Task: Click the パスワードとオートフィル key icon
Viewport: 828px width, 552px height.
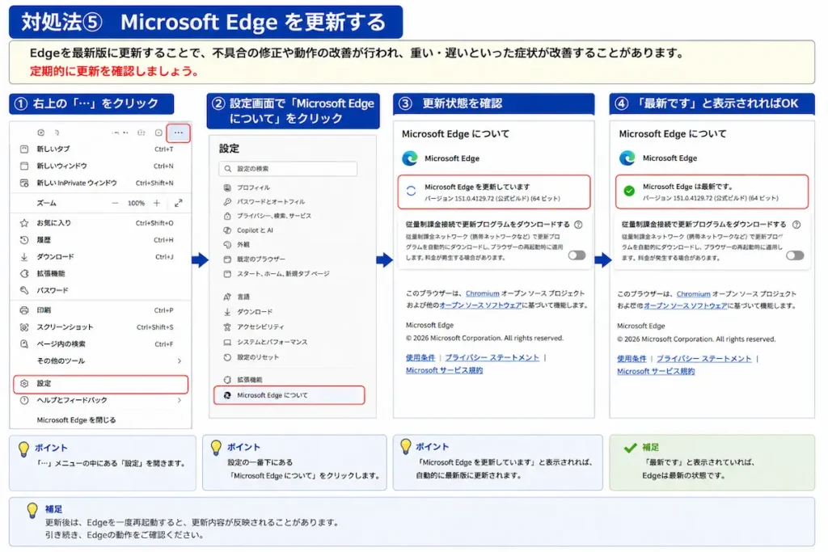Action: click(227, 201)
